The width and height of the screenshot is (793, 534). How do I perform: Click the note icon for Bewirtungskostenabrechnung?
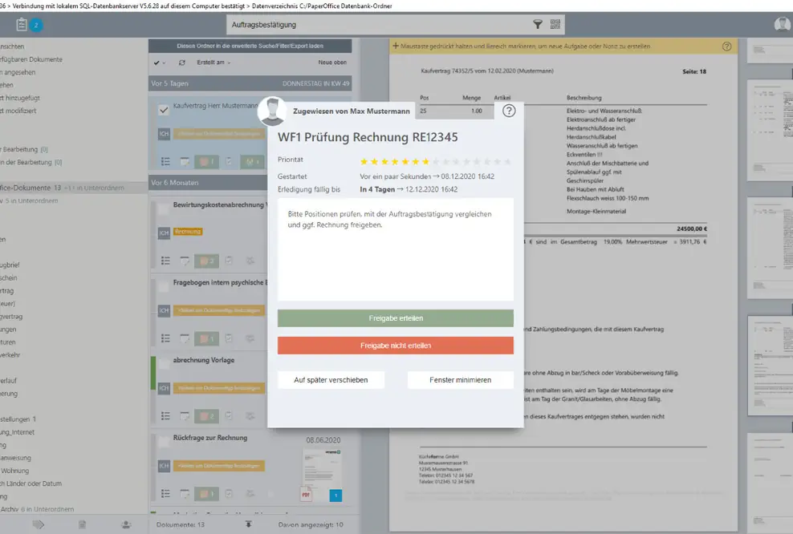tap(185, 261)
